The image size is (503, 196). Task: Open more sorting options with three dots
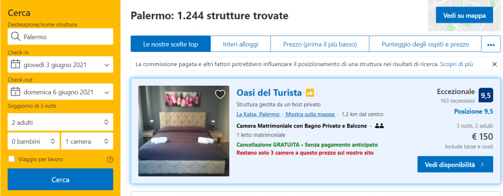(491, 45)
